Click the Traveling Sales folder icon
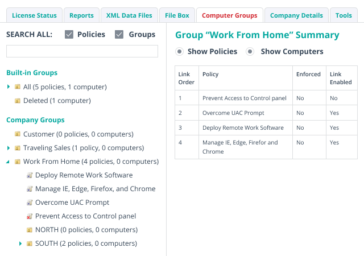Viewport: 364px width, 256px height. click(18, 148)
